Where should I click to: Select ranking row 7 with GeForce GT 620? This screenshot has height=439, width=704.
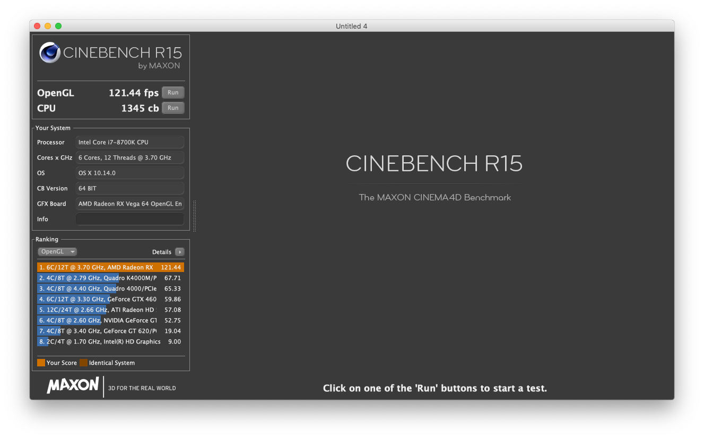point(110,331)
